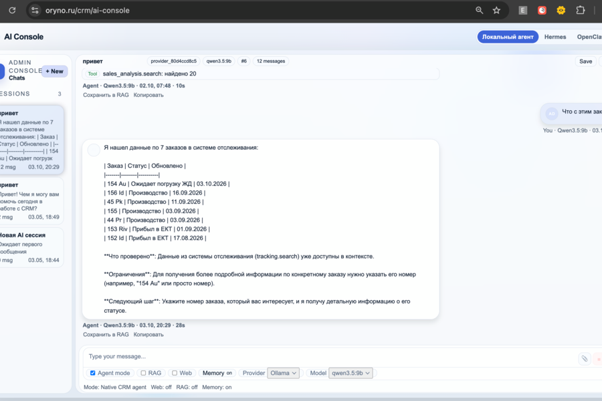This screenshot has width=602, height=401.
Task: Attach a file with the paperclip icon
Action: 585,359
